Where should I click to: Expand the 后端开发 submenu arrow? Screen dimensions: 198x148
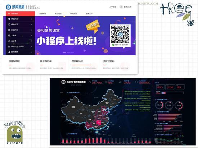(31, 30)
